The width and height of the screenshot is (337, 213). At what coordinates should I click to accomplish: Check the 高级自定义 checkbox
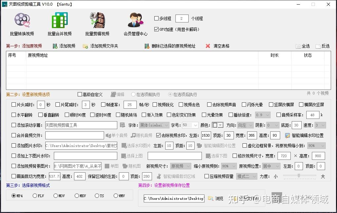click(80, 94)
